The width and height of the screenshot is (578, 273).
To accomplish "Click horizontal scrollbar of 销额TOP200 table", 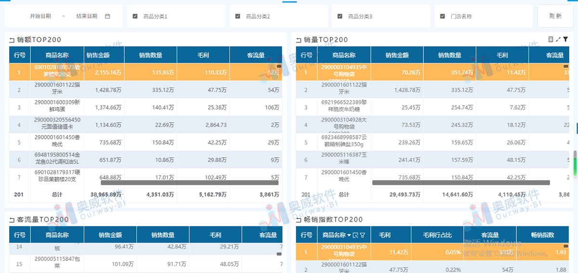I will (189, 183).
